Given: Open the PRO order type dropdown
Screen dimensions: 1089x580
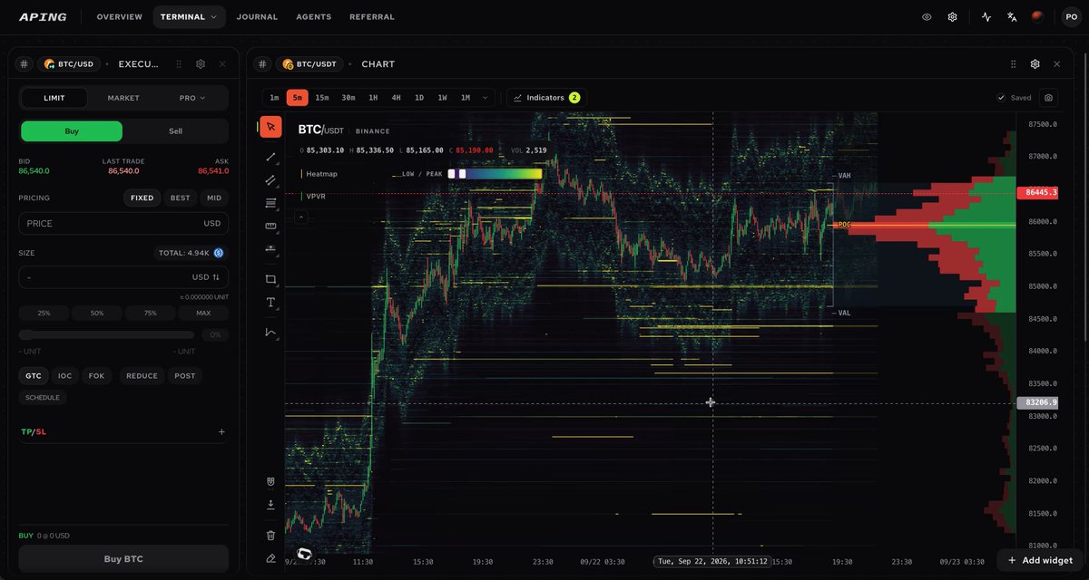Looking at the screenshot, I should point(191,98).
